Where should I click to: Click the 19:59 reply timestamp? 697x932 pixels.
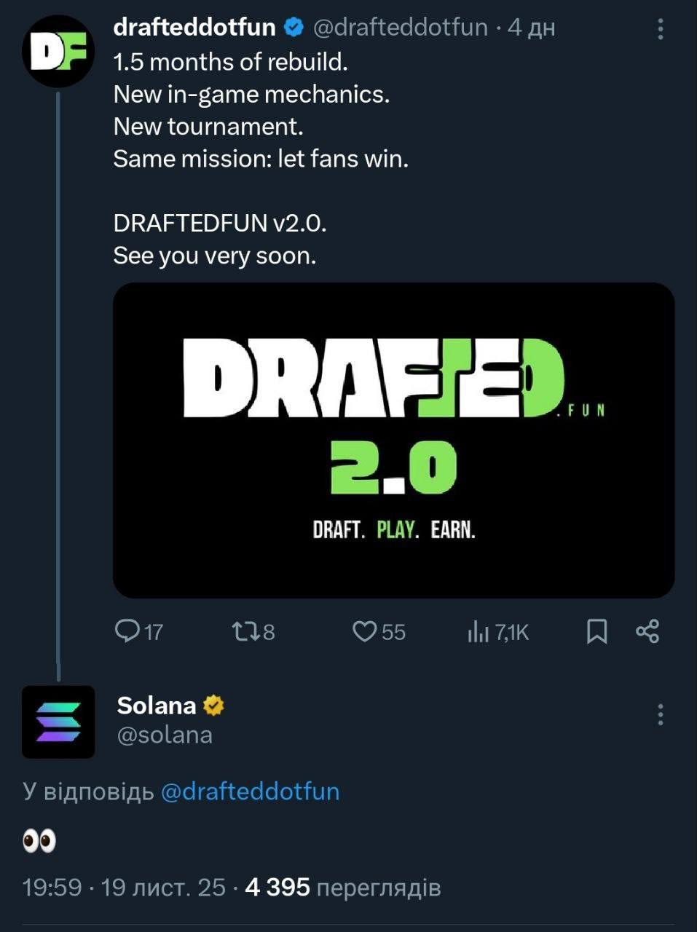[x=52, y=887]
